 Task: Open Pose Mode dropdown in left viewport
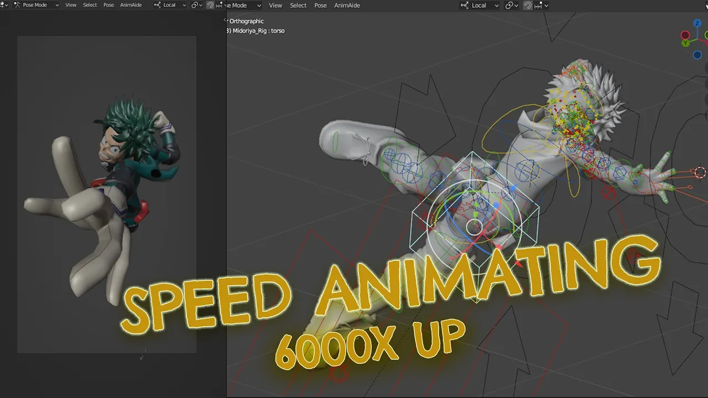click(37, 5)
